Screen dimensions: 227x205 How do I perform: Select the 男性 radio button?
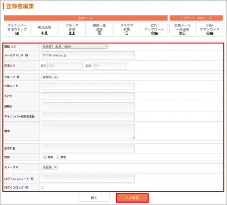click(44, 157)
